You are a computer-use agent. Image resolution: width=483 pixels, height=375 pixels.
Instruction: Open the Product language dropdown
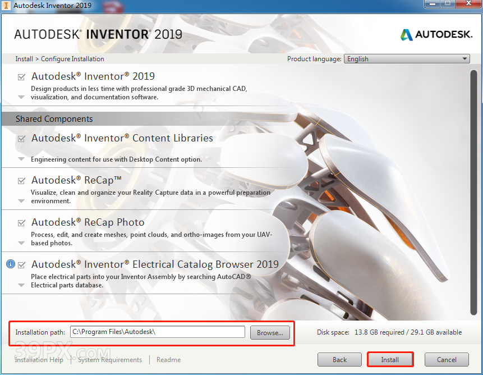pos(407,59)
